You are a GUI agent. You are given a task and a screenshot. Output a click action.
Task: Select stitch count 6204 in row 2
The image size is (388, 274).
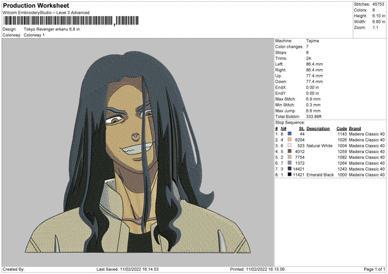coord(299,140)
